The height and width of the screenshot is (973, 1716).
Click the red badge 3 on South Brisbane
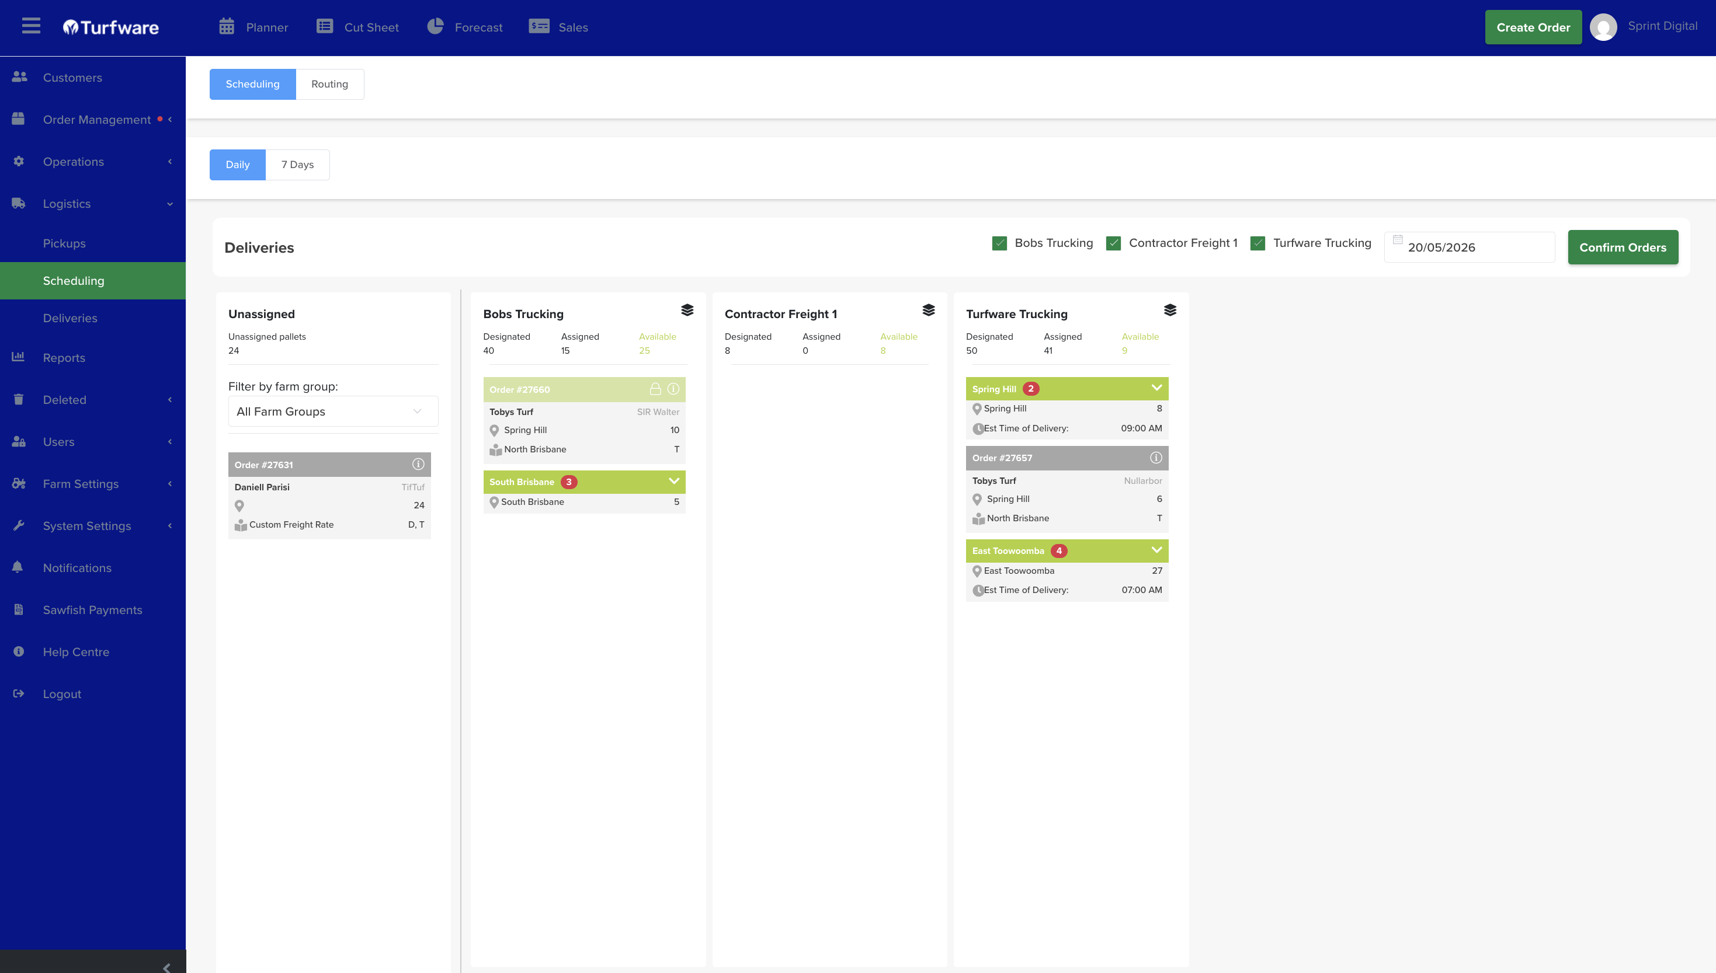coord(569,482)
